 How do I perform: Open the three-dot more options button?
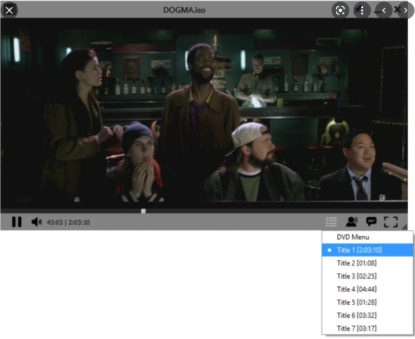pyautogui.click(x=362, y=10)
